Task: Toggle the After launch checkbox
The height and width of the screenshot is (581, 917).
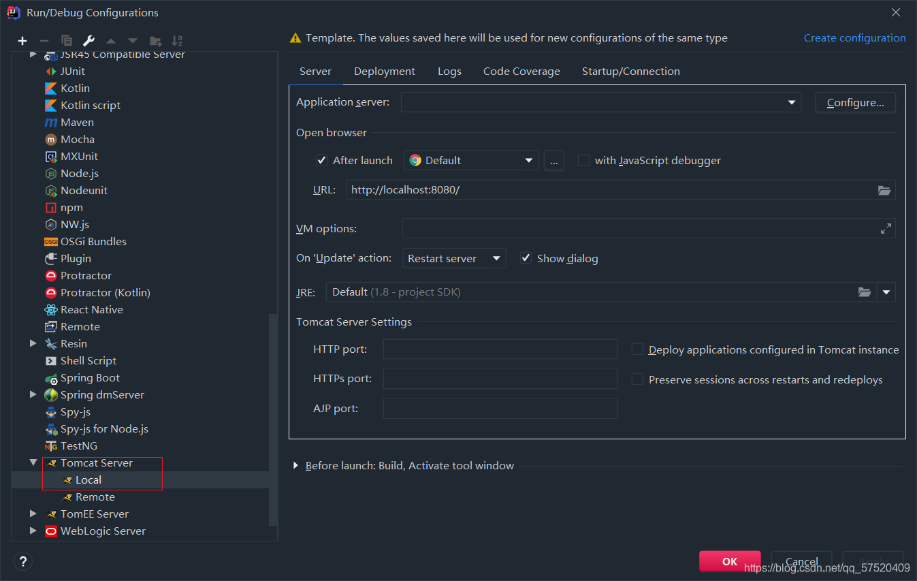Action: (322, 161)
